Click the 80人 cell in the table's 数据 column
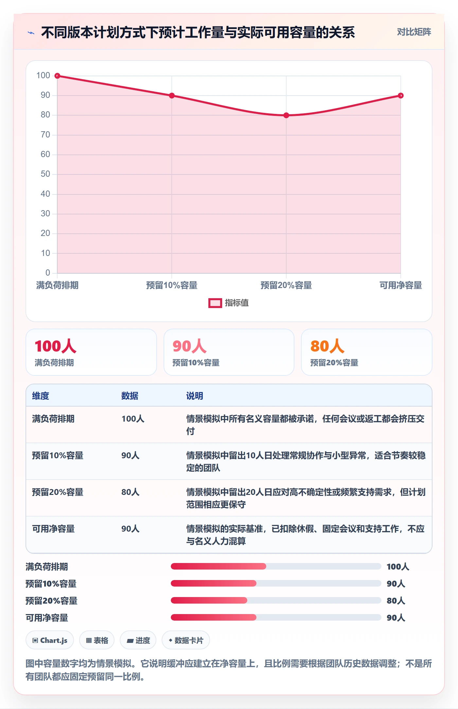 (131, 492)
